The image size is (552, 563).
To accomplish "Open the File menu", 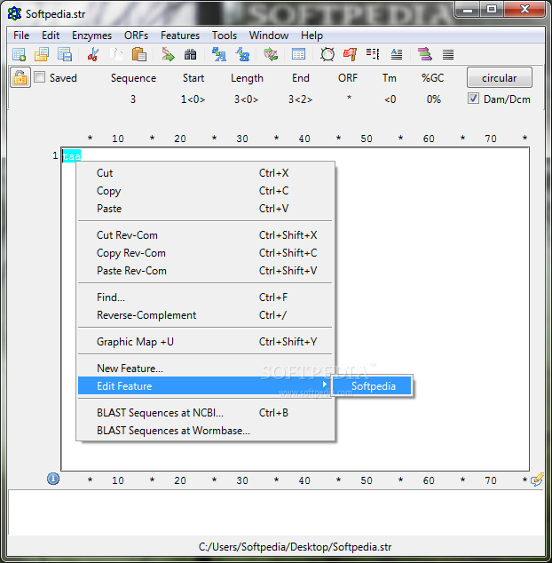I will 21,36.
